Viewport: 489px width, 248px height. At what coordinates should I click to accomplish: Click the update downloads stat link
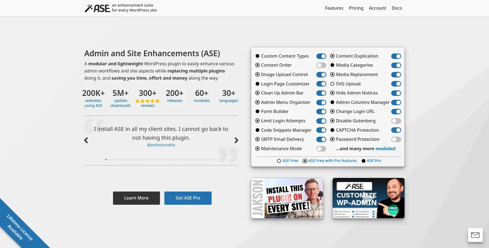click(120, 103)
